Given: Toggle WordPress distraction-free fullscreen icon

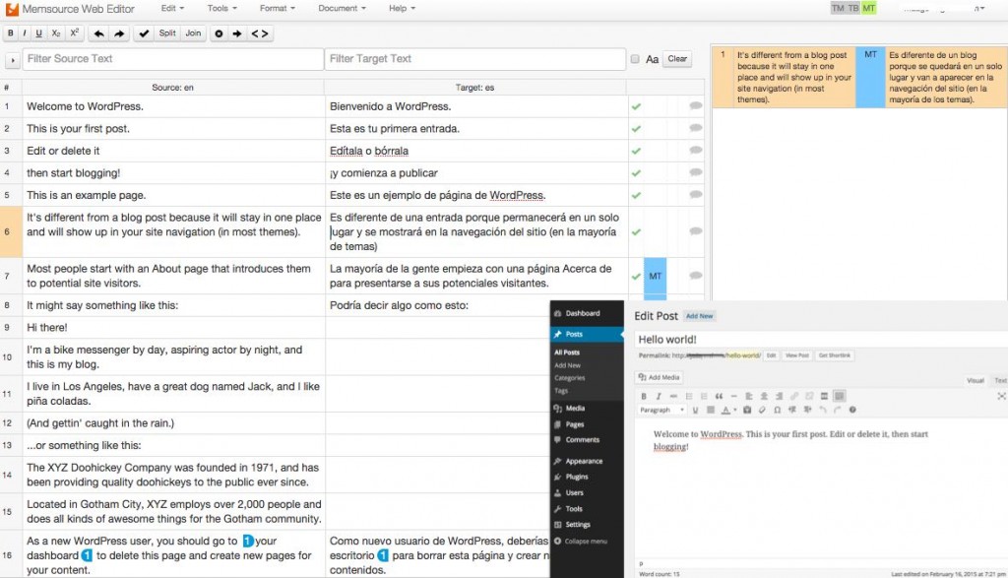Looking at the screenshot, I should (x=1001, y=396).
